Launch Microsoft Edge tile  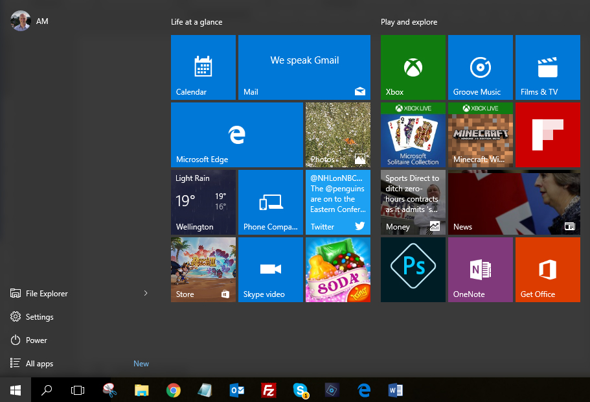[236, 135]
